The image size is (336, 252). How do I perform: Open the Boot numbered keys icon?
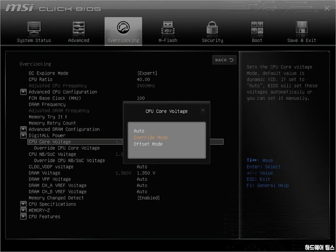(257, 28)
